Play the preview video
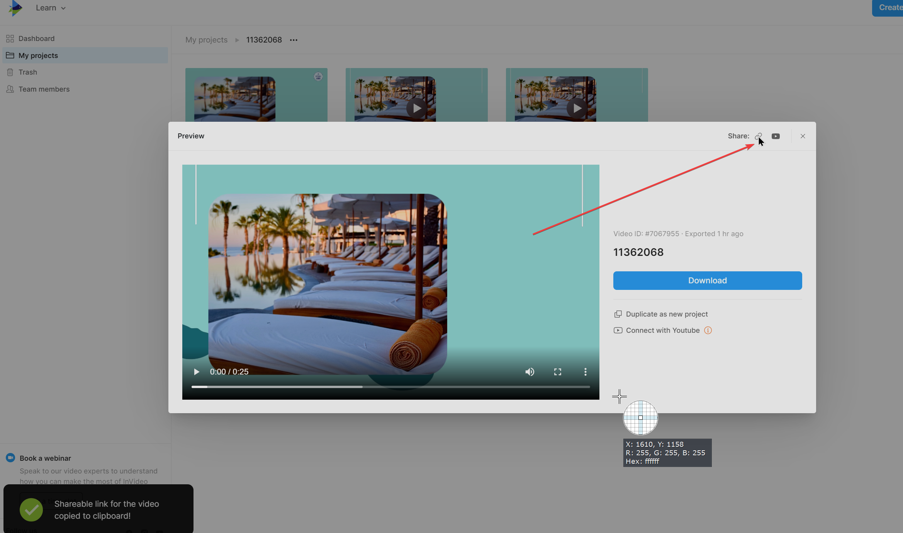Viewport: 903px width, 533px height. tap(197, 371)
